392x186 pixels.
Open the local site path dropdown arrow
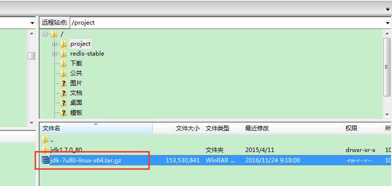pyautogui.click(x=32, y=23)
